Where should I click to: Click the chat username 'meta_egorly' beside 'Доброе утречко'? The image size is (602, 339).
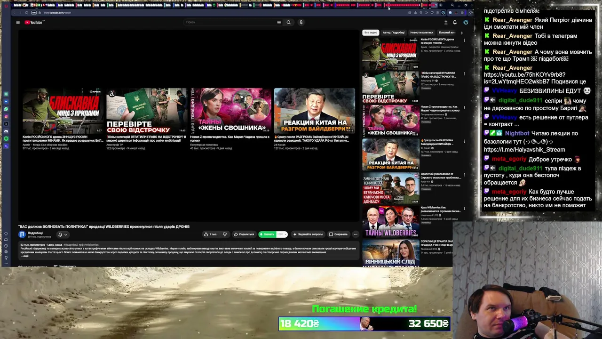pyautogui.click(x=509, y=159)
